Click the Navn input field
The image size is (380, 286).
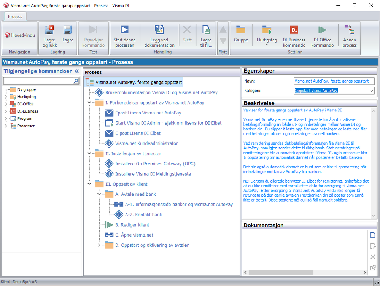(x=334, y=81)
